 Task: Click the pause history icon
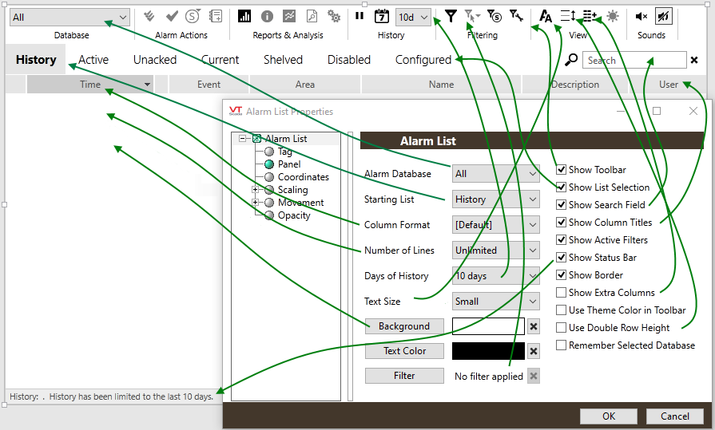pyautogui.click(x=359, y=16)
